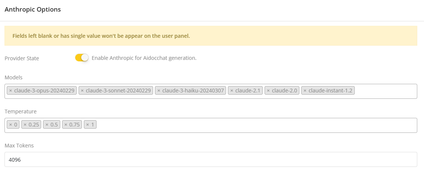Remove claude-3-sonnet-20240229 tag via its × icon
Screen dimensions: 424x171
click(x=82, y=91)
